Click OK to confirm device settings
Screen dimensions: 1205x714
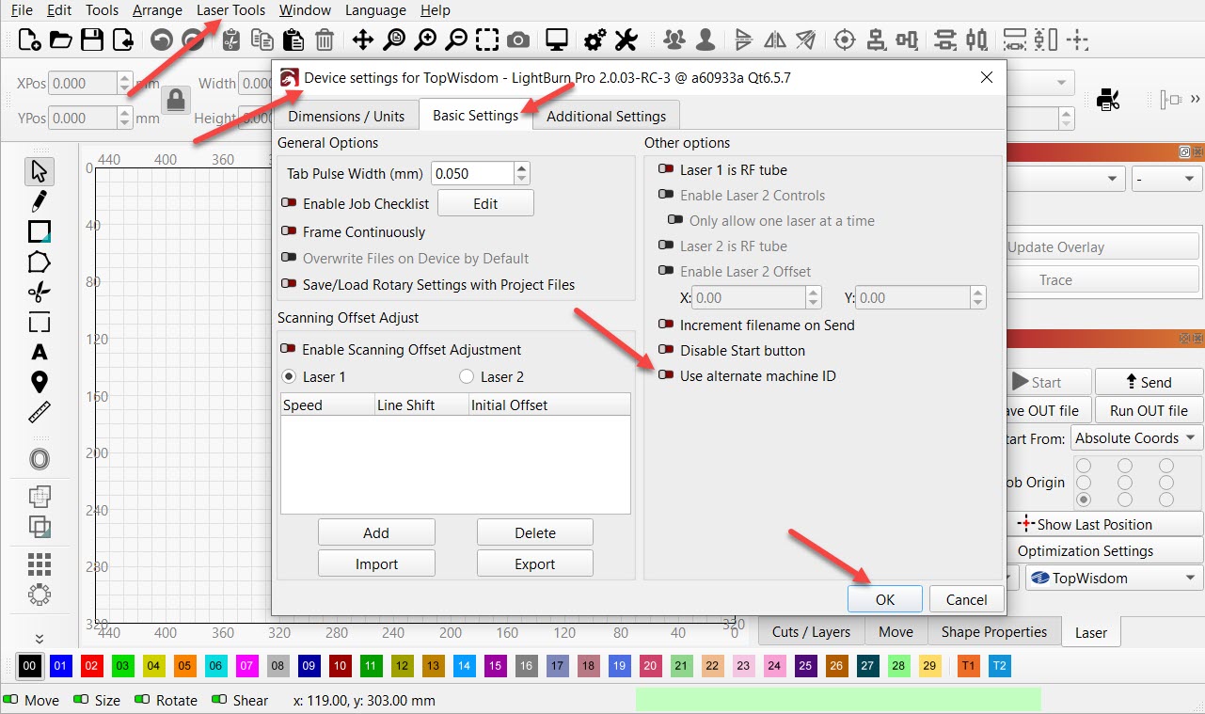click(884, 599)
